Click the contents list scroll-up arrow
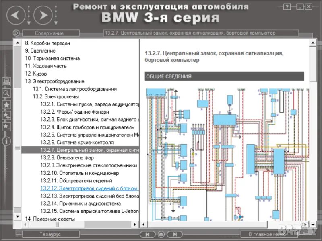Viewport: 322px width, 241px height. [x=17, y=42]
